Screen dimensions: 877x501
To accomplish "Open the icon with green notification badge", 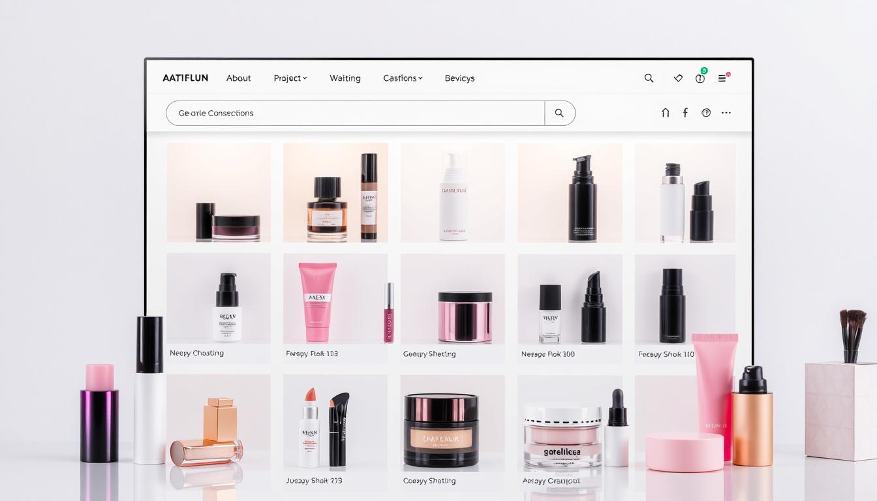I will 700,78.
